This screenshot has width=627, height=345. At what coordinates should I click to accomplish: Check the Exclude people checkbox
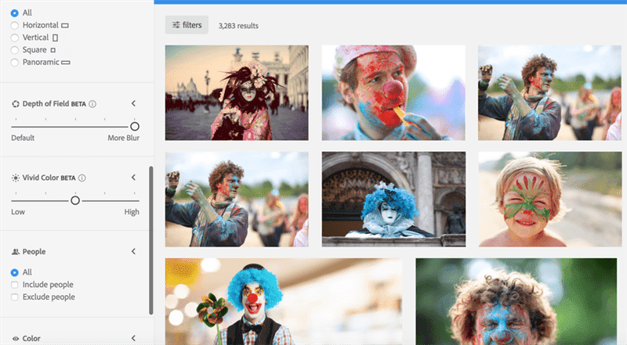(x=15, y=297)
